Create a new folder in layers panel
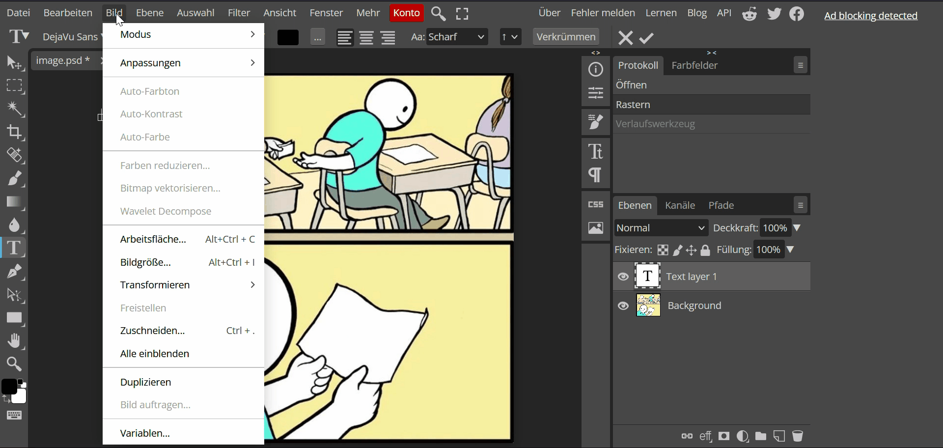Screen dimensions: 943x448 [761, 436]
